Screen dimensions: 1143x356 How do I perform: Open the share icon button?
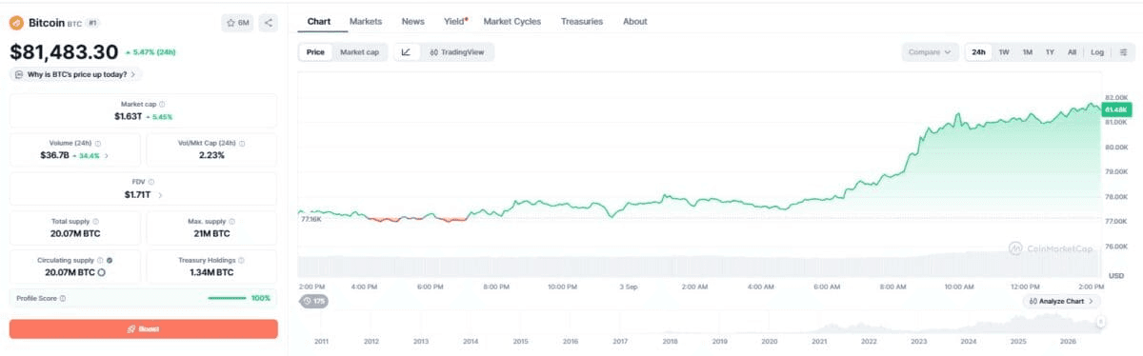(x=268, y=22)
